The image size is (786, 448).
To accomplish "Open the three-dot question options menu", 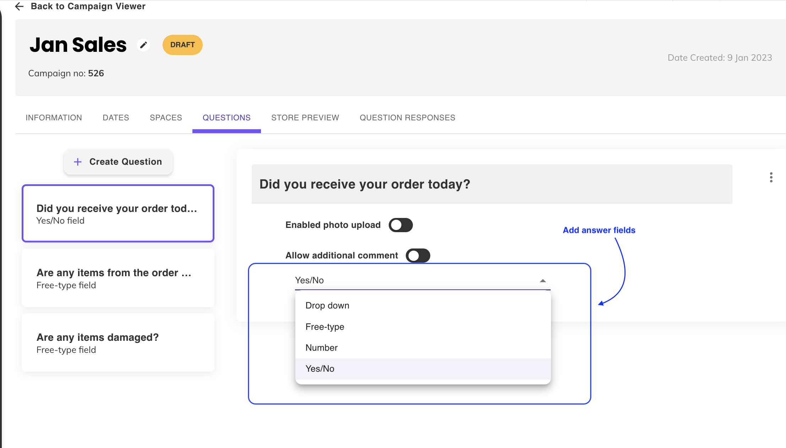I will click(x=771, y=177).
